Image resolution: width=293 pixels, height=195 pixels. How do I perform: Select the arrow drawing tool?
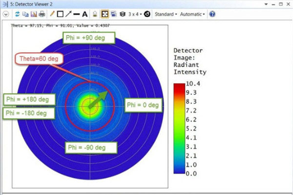68,14
